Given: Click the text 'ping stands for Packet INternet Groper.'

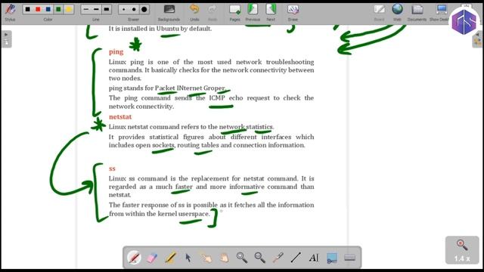Looking at the screenshot, I should point(167,88).
